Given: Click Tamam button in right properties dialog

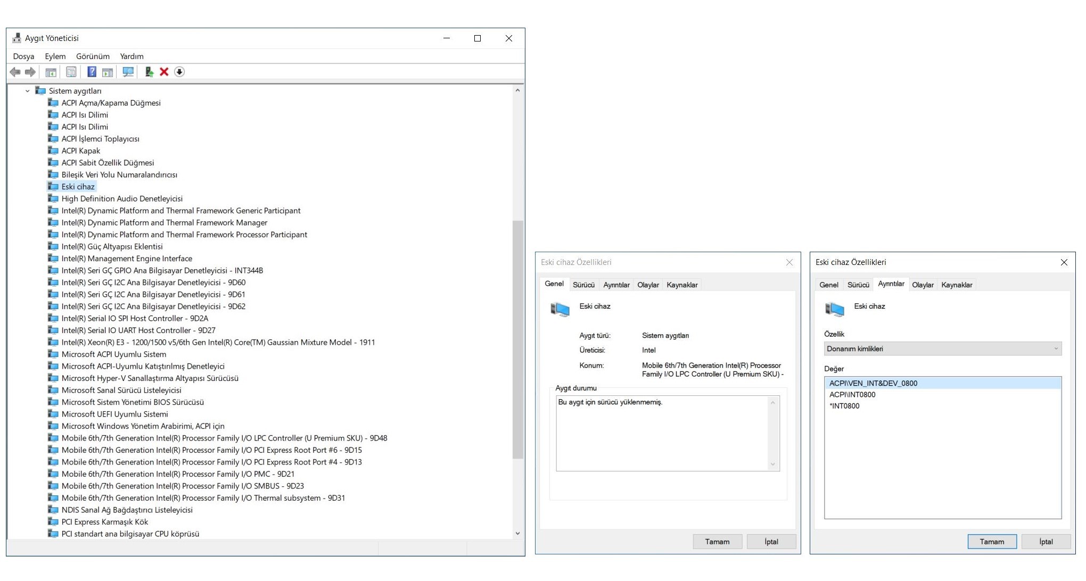Looking at the screenshot, I should (992, 542).
